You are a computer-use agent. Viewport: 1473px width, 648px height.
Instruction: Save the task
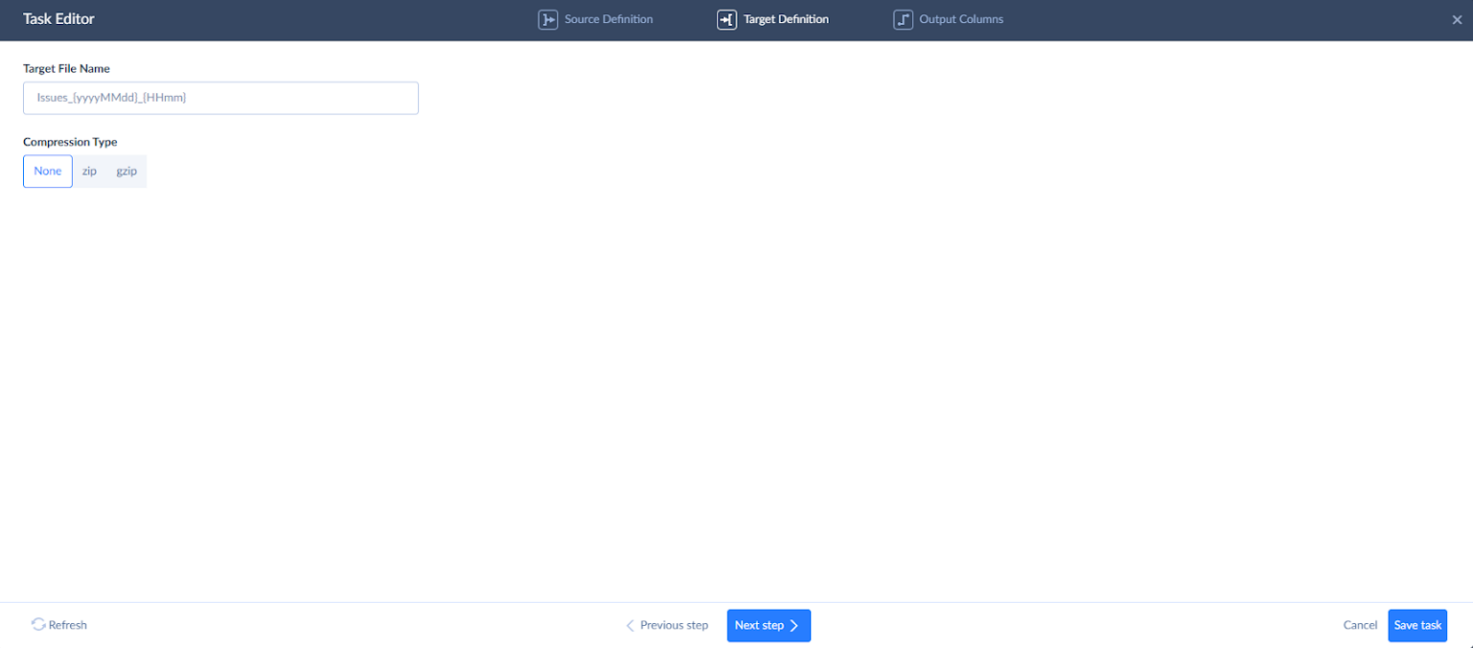click(1417, 625)
